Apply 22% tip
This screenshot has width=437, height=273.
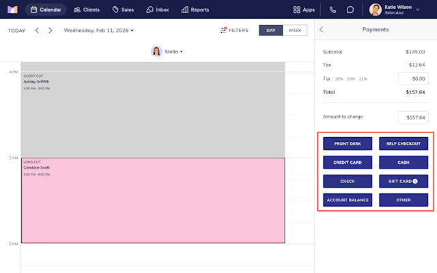click(x=363, y=79)
